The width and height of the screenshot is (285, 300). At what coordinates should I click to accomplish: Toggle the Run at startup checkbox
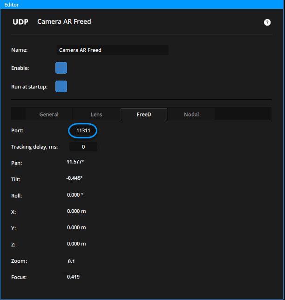61,87
